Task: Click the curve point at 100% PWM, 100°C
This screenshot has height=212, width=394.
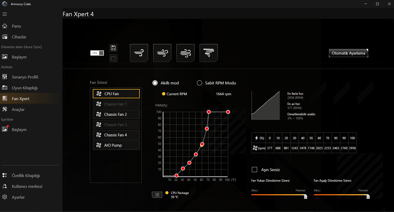Action: pyautogui.click(x=228, y=112)
